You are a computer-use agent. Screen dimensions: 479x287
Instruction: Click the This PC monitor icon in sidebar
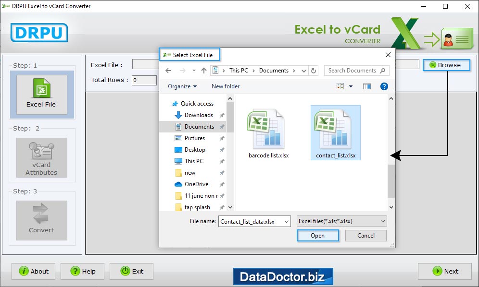pyautogui.click(x=178, y=161)
